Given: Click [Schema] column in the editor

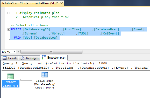Looking at the screenshot, I should (30, 33).
